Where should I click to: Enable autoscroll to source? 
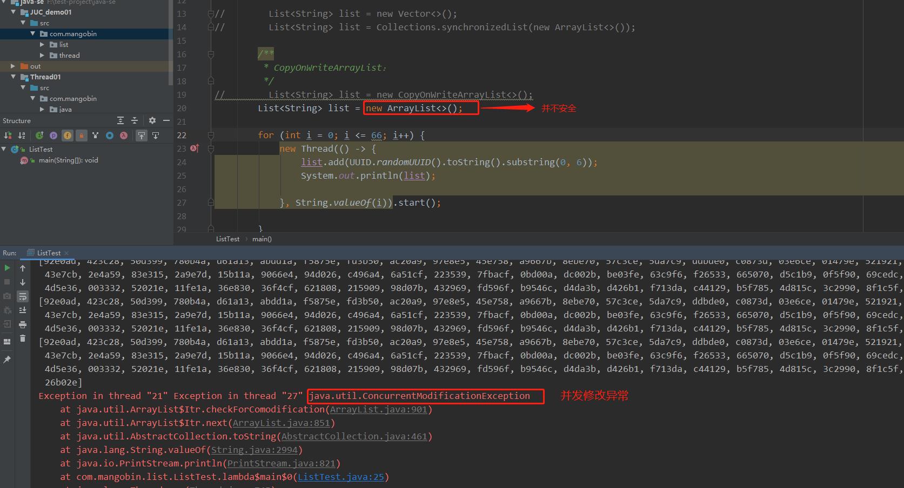[142, 135]
